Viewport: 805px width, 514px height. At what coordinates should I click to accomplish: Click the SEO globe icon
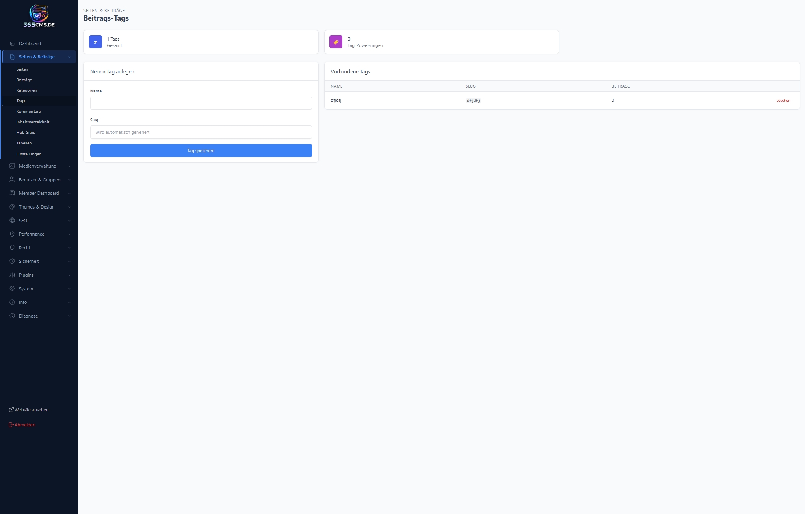pos(12,221)
